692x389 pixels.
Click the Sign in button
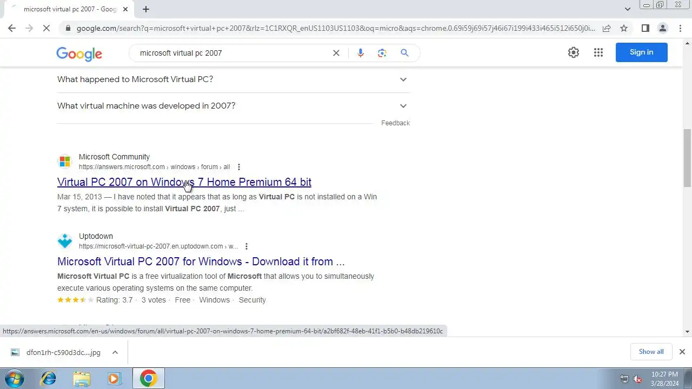[x=642, y=52]
